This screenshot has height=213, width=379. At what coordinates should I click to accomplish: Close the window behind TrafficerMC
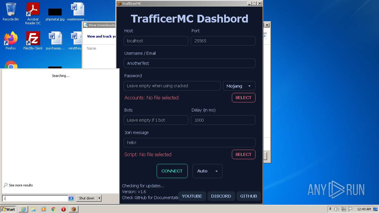(267, 25)
